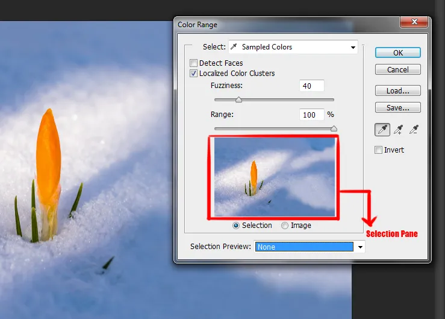Viewport: 445px width, 319px height.
Task: Uncheck Localized Color Clusters
Action: point(193,74)
